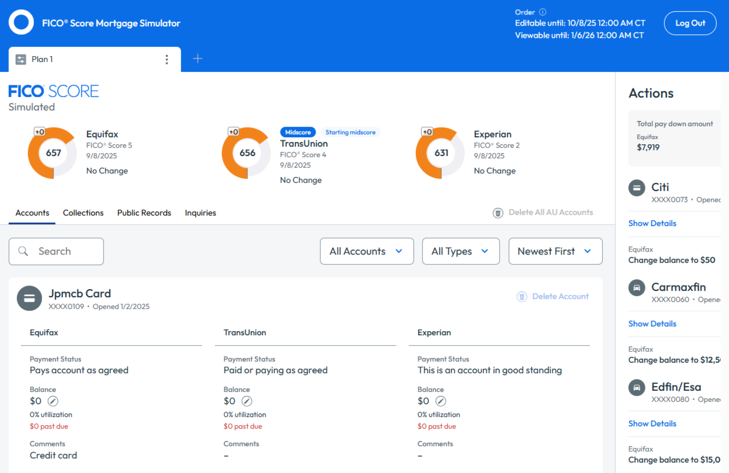This screenshot has width=729, height=473.
Task: Edit Experian balance with pencil icon
Action: 441,401
